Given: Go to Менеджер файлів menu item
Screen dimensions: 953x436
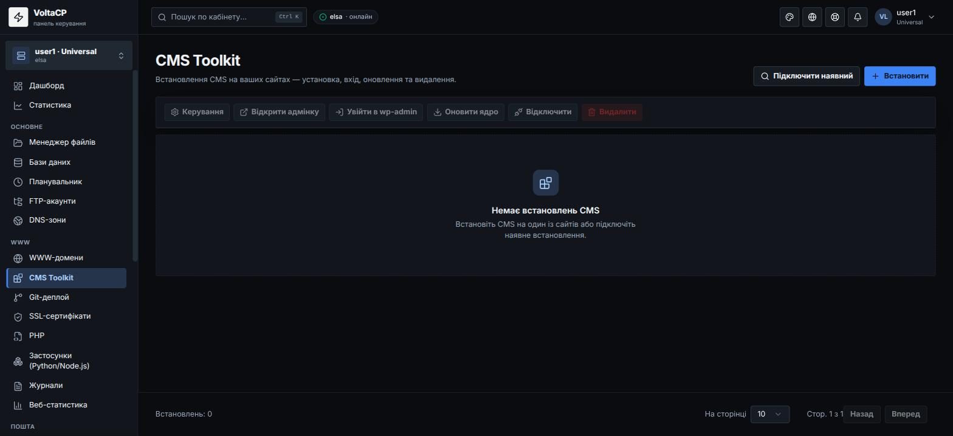Looking at the screenshot, I should pyautogui.click(x=66, y=142).
